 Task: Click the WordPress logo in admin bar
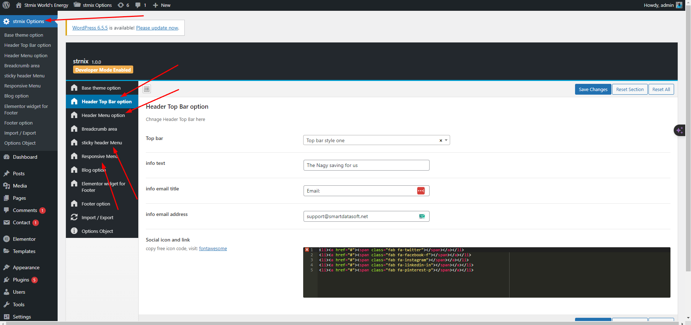[6, 5]
